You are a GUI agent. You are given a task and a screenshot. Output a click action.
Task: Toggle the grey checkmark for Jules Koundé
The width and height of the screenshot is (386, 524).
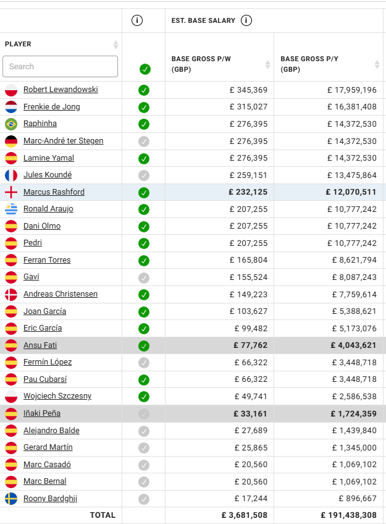[x=144, y=175]
